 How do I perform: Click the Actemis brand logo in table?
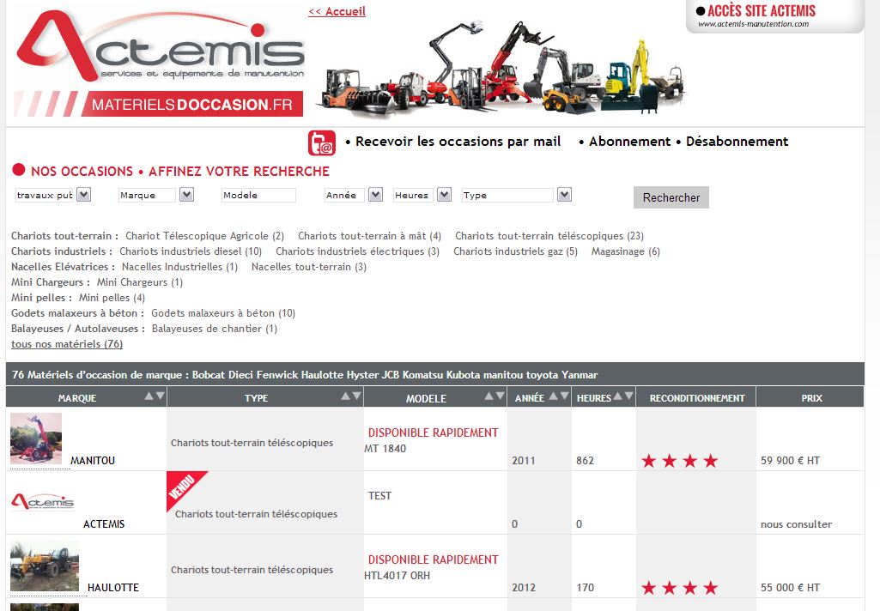click(x=43, y=501)
